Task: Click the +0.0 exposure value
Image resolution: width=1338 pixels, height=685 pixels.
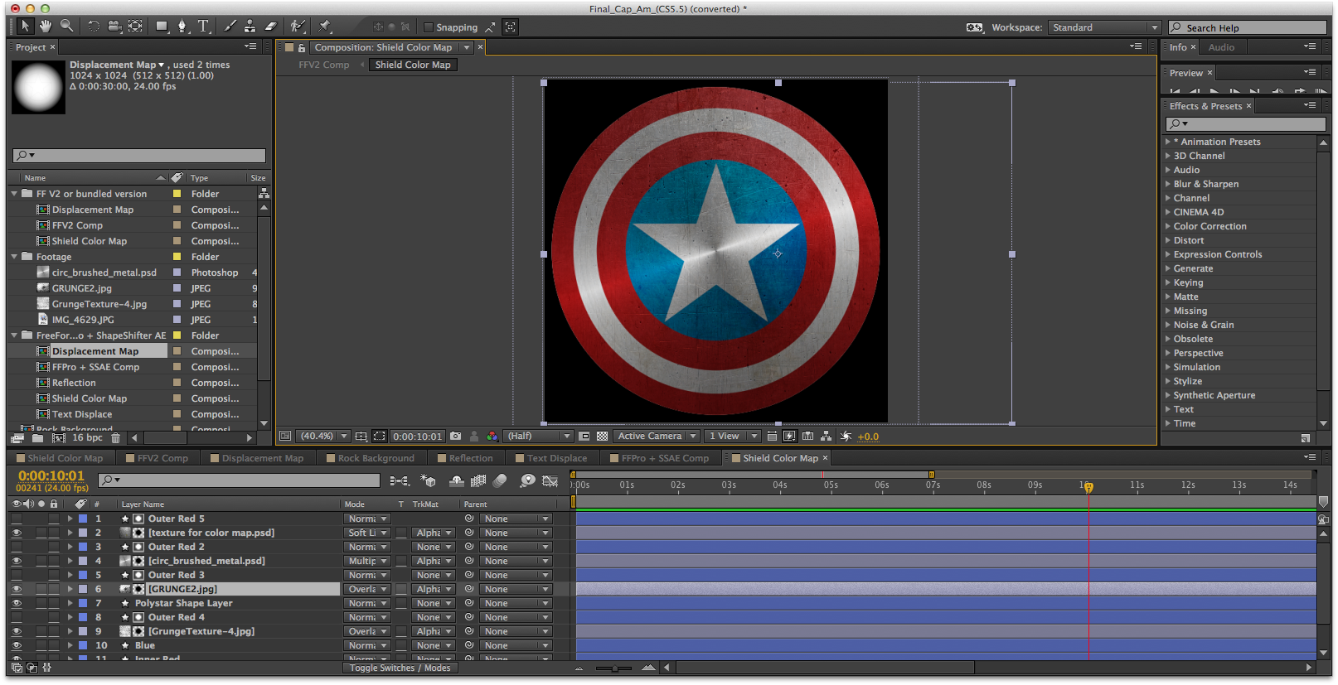Action: pos(868,437)
